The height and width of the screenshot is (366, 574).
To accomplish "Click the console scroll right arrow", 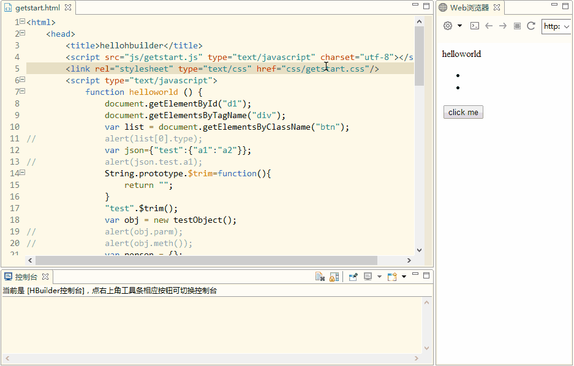I will [416, 358].
